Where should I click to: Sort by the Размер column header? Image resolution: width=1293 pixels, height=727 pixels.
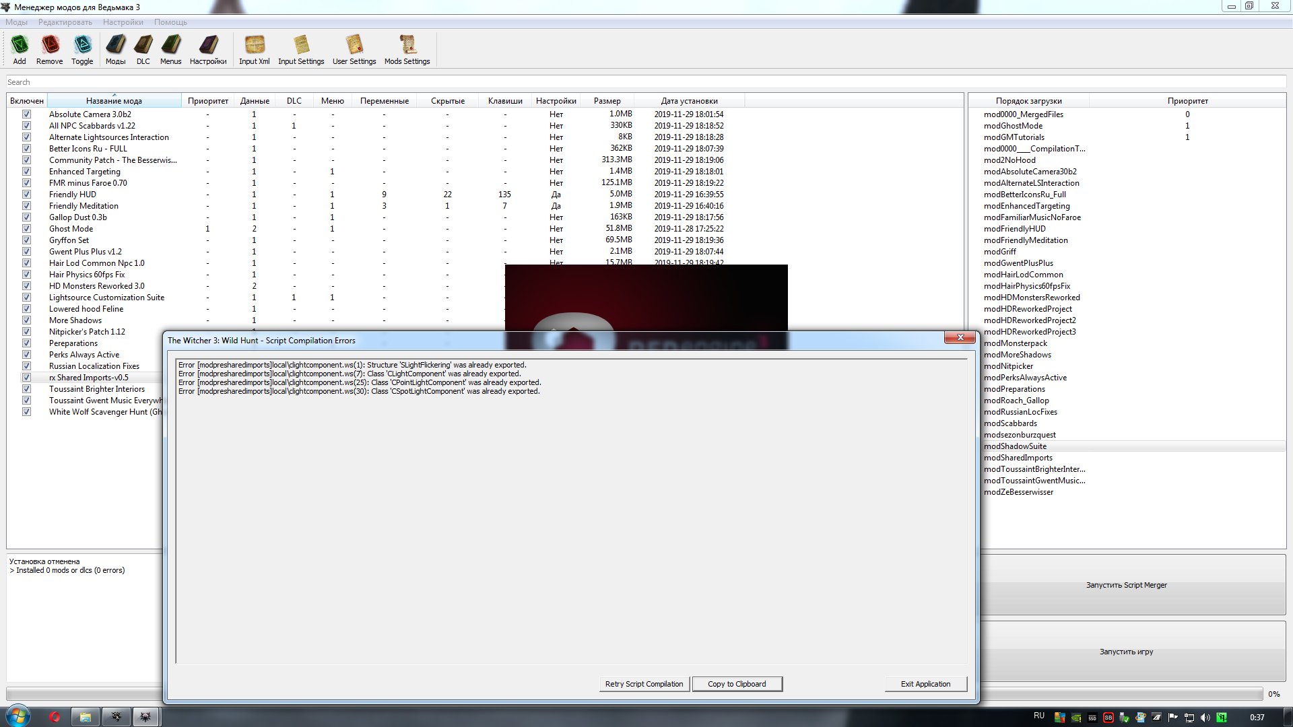(x=607, y=101)
